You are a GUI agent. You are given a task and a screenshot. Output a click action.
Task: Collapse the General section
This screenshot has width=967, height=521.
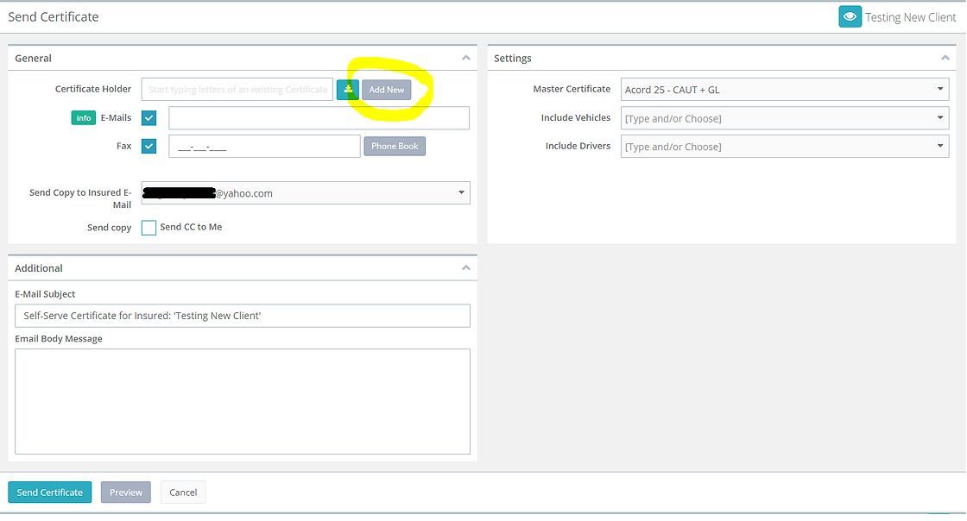466,58
